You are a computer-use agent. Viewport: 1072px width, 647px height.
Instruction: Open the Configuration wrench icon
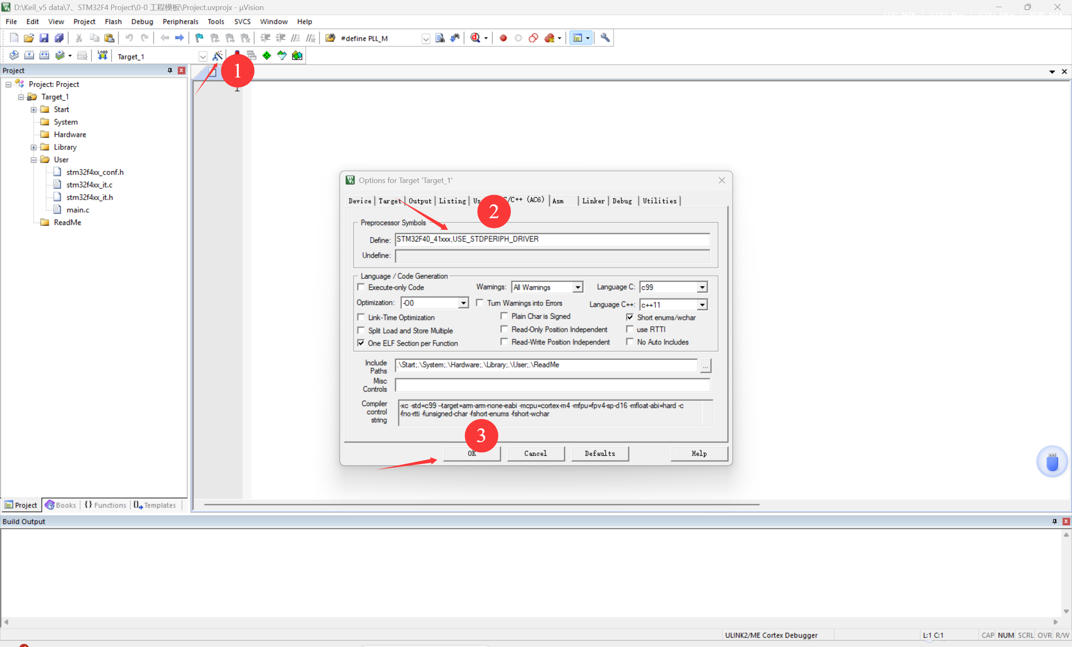(605, 38)
